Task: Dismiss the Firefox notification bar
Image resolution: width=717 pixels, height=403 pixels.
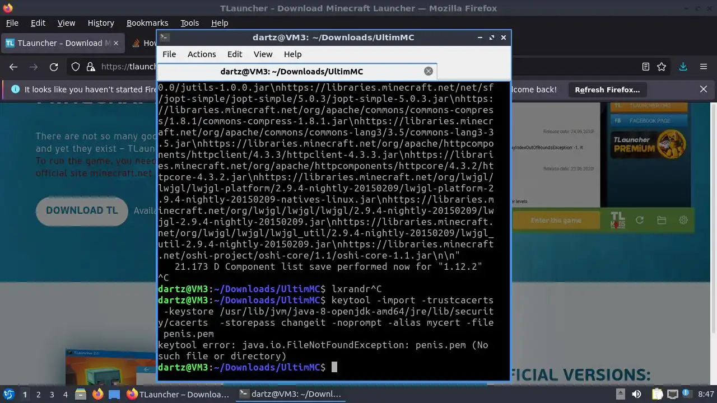Action: [704, 89]
